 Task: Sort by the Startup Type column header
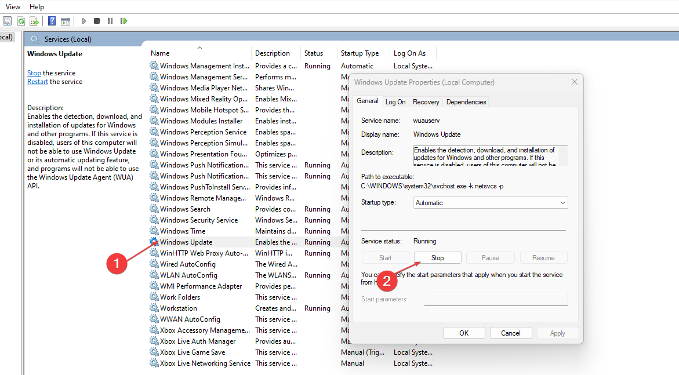pyautogui.click(x=364, y=53)
